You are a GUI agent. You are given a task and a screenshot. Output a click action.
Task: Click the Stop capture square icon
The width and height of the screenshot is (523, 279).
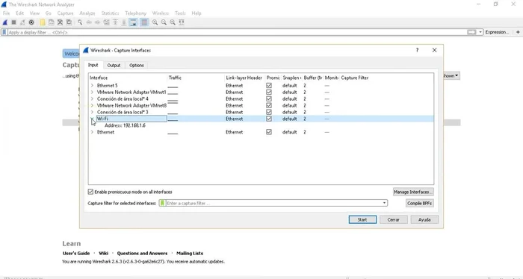13,22
